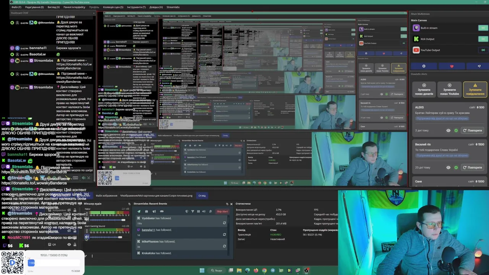The width and height of the screenshot is (489, 275).
Task: Click the donation goal progress bar
Action: click(x=53, y=263)
